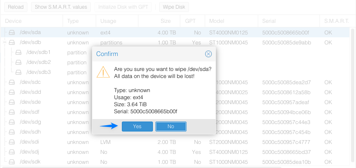Click serial 5000c500957c44e3 cell
This screenshot has height=168, width=356.
286,122
